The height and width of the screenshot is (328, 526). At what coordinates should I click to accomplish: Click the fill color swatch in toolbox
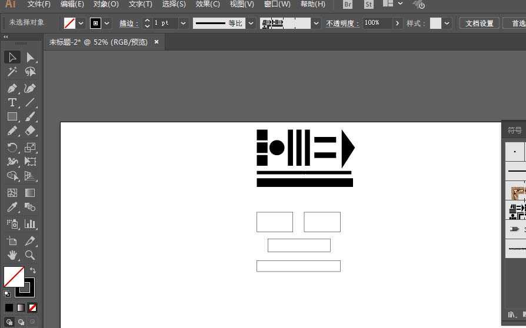tap(14, 276)
